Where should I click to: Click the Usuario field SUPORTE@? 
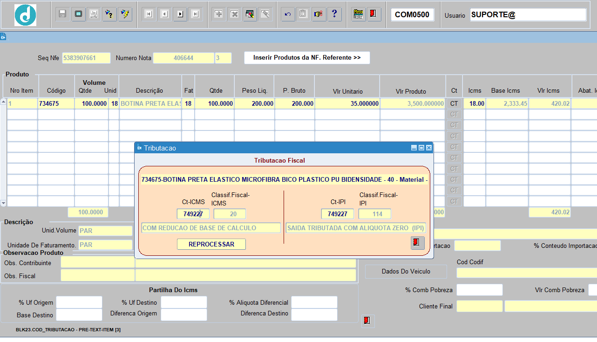click(x=528, y=14)
